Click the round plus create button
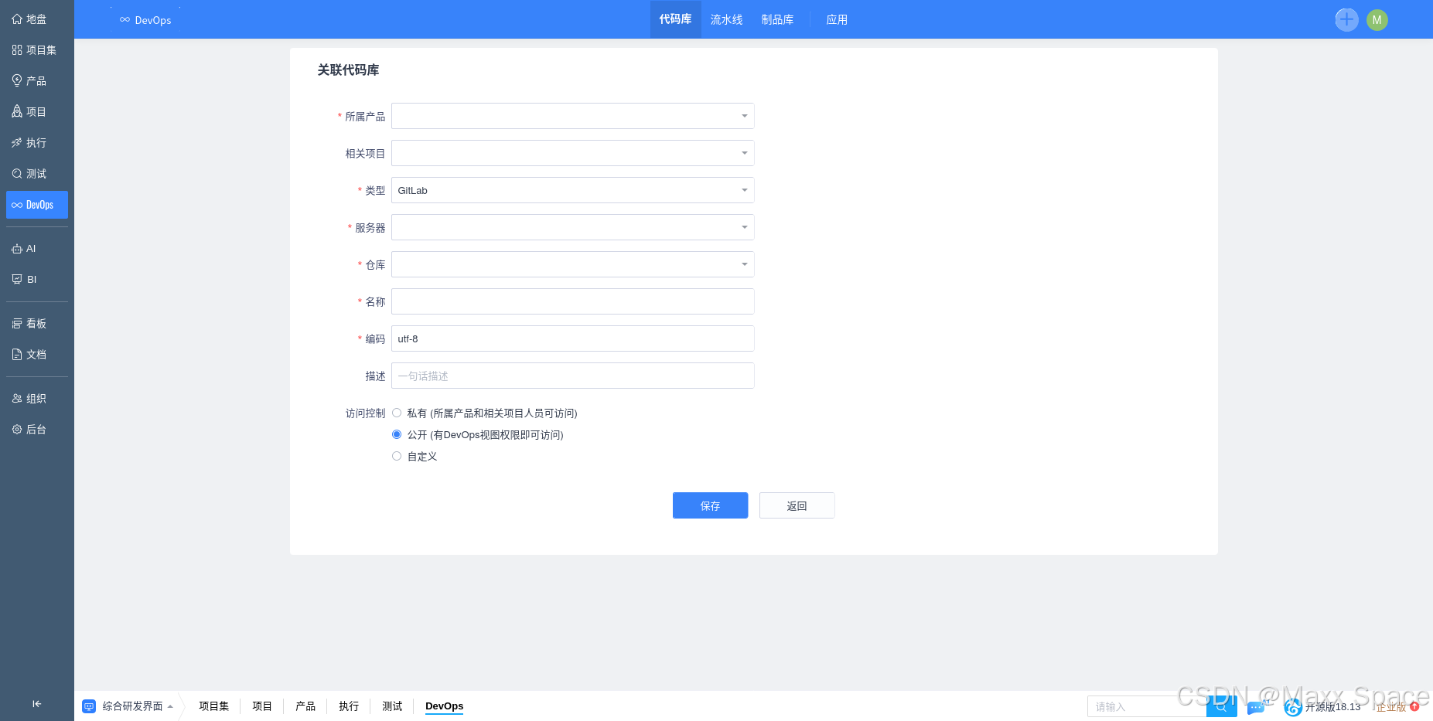 point(1346,19)
